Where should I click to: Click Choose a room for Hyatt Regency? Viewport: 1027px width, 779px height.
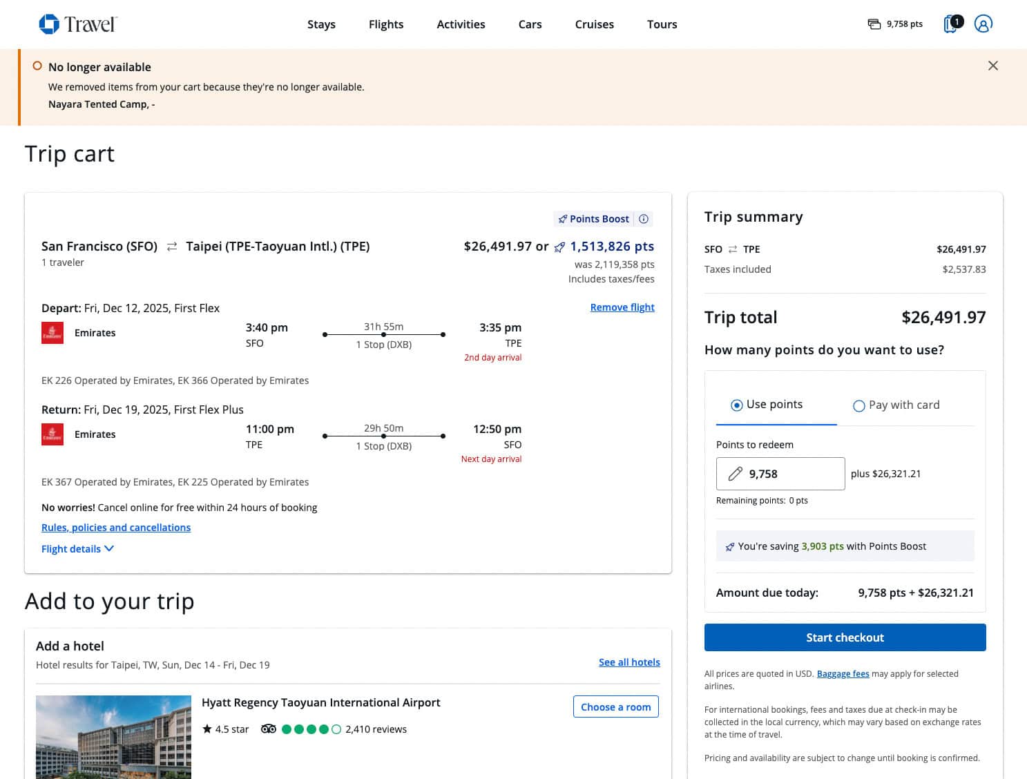click(615, 706)
